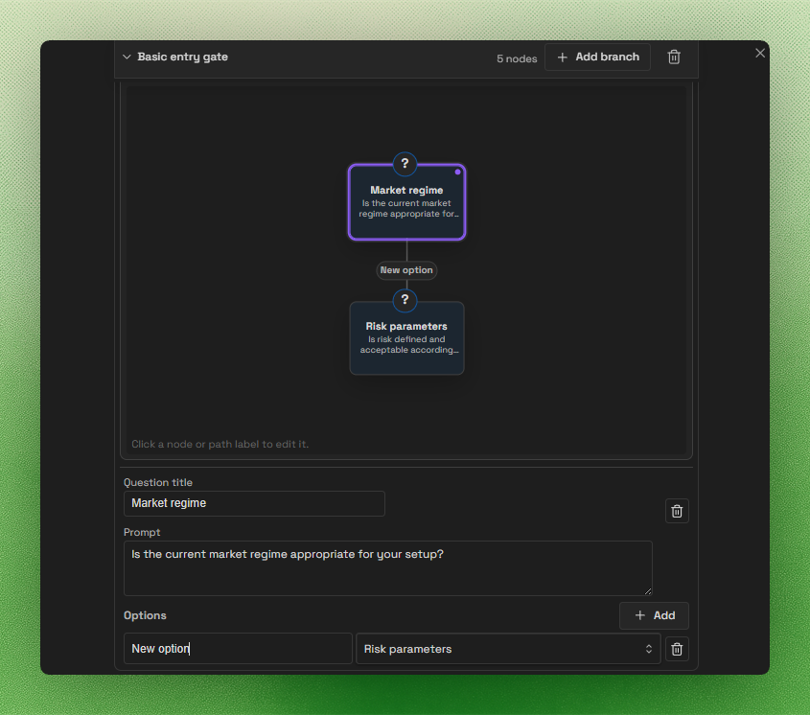Open the Risk parameters target dropdown
810x715 pixels.
(x=508, y=648)
